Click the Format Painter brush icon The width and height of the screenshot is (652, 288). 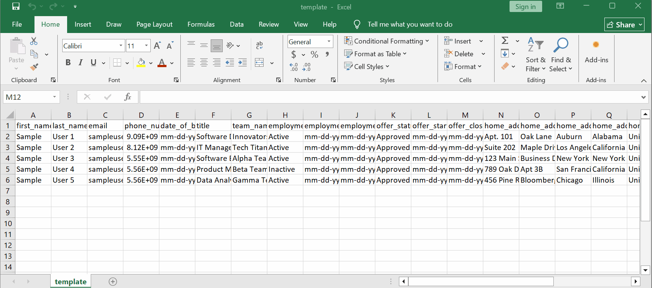(34, 67)
